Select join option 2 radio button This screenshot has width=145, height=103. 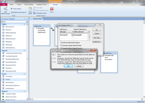click(x=53, y=58)
